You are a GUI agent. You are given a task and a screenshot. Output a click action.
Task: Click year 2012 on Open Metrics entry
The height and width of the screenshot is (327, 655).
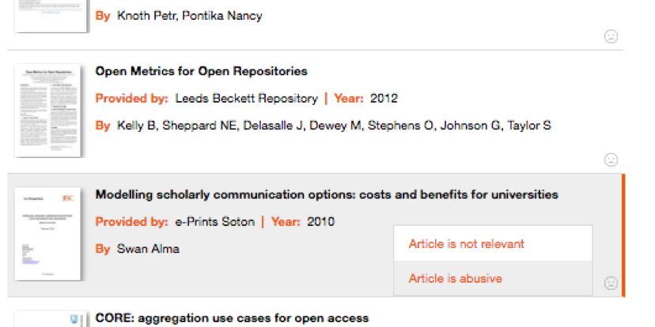point(384,99)
